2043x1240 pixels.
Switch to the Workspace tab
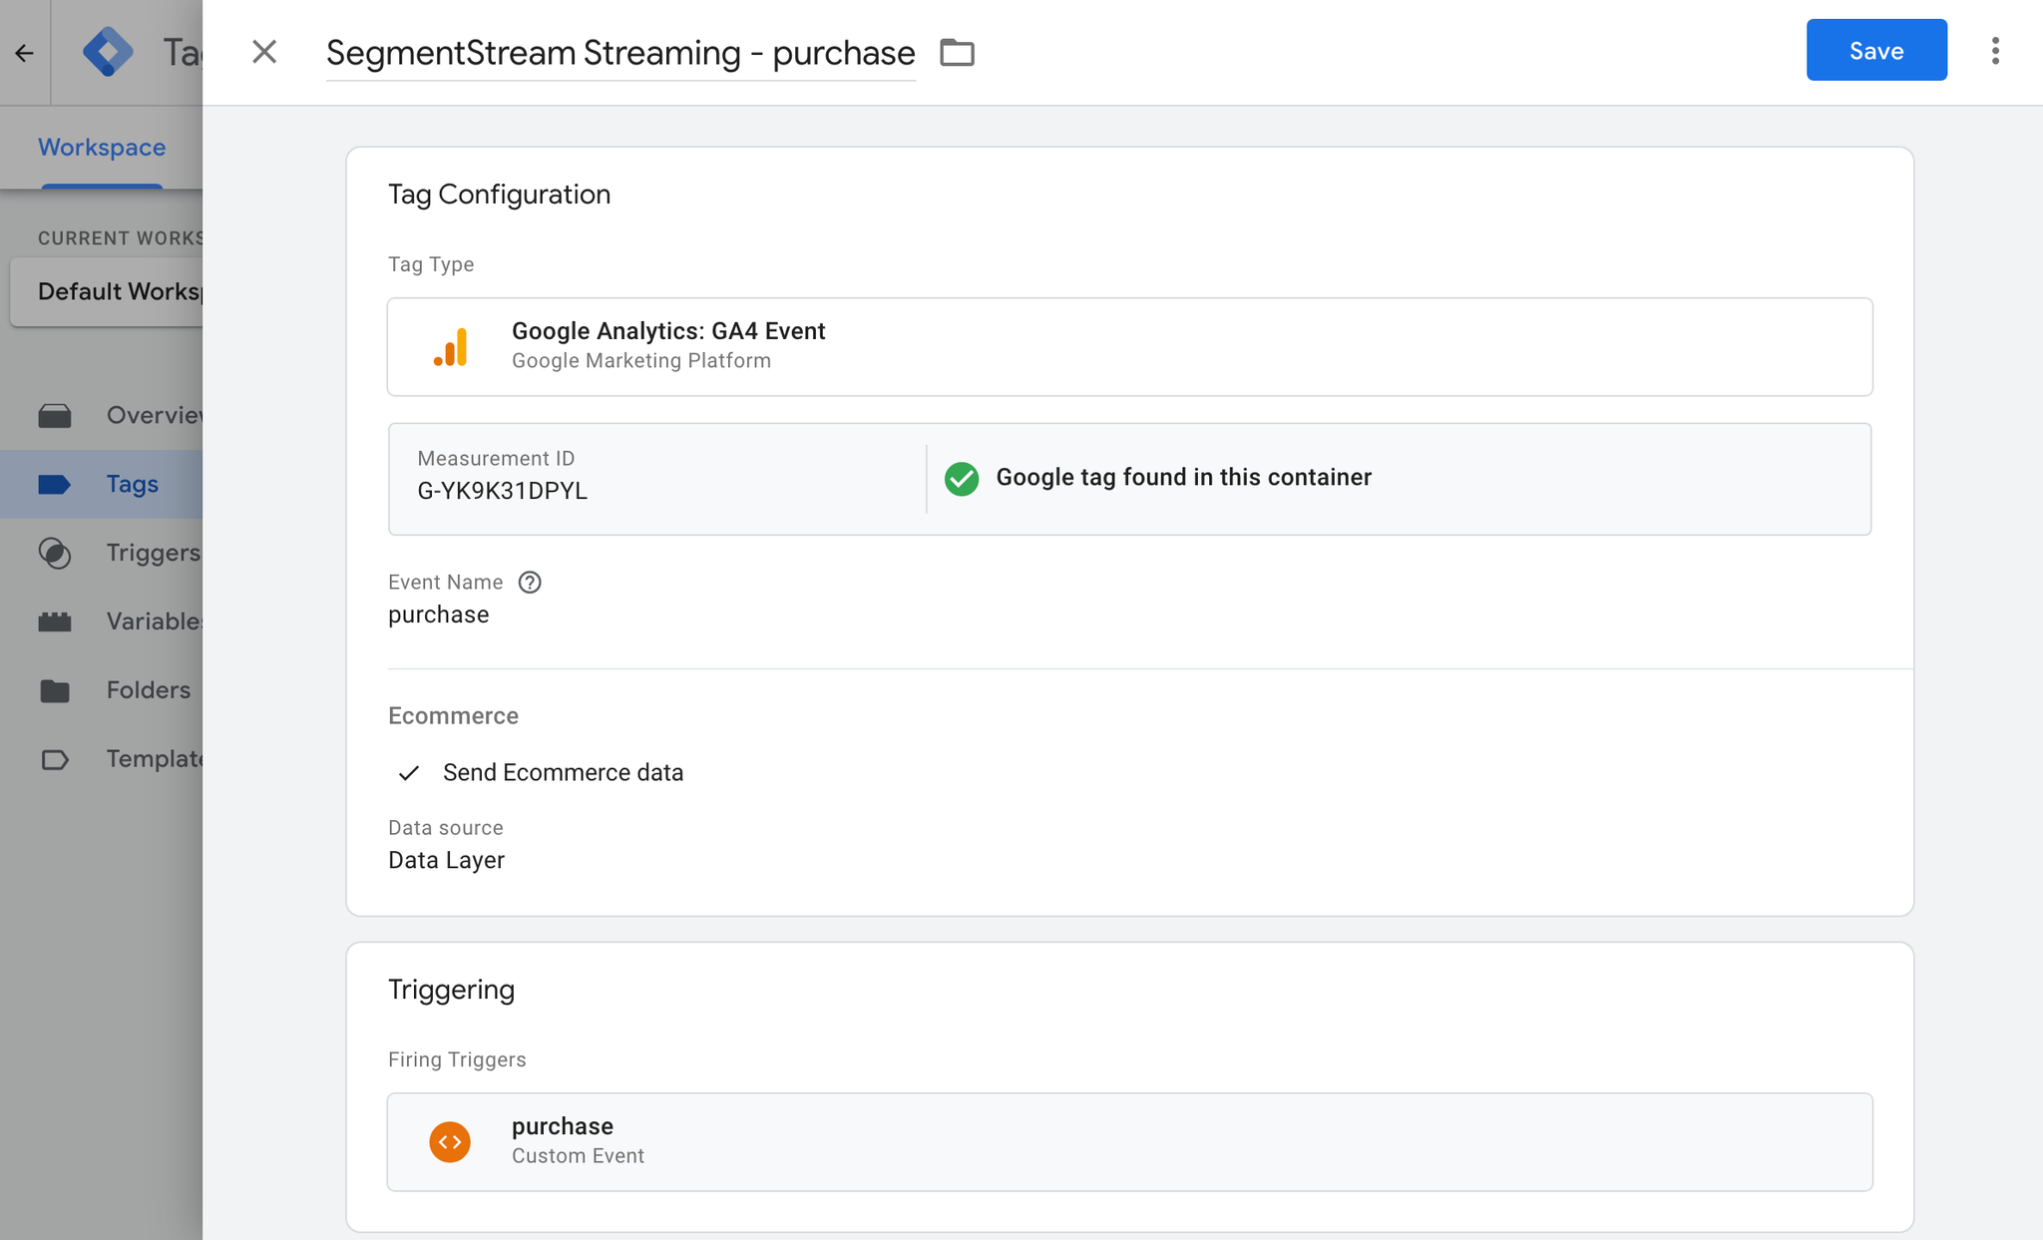tap(102, 148)
